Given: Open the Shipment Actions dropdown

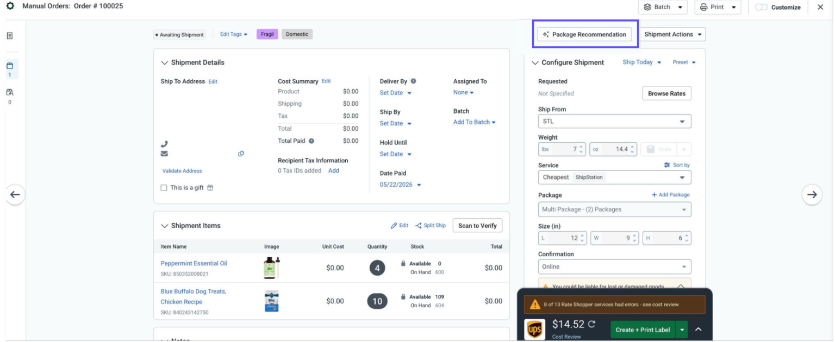Looking at the screenshot, I should coord(673,34).
